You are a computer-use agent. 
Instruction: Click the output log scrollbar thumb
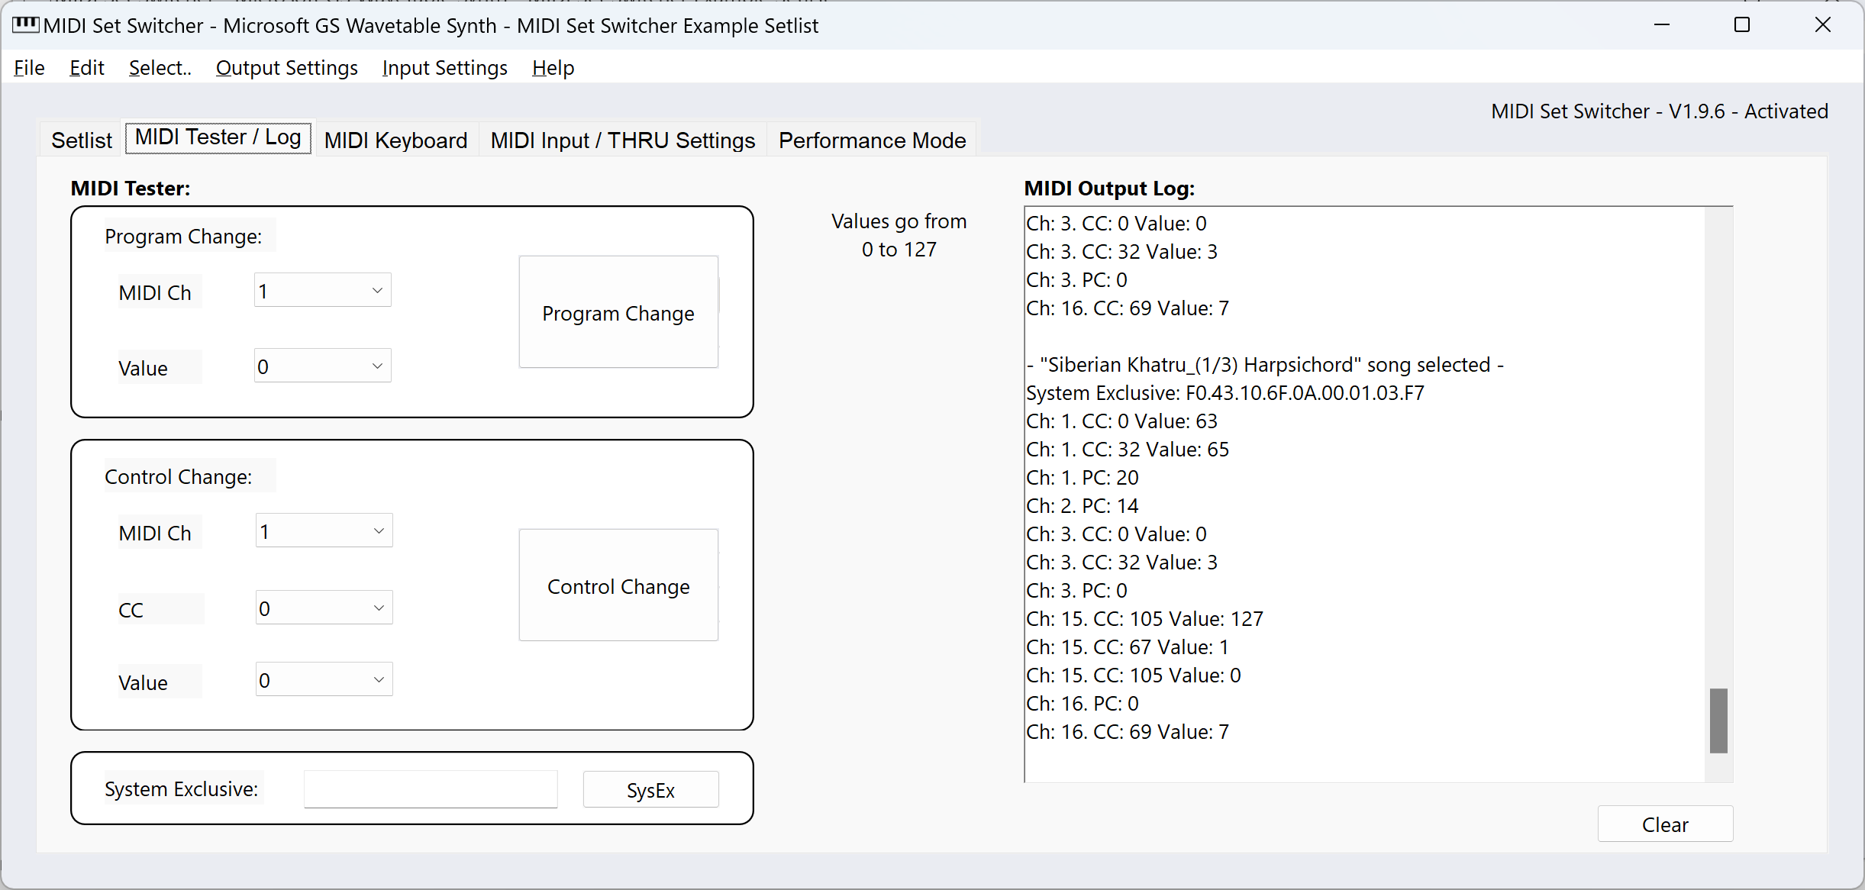coord(1718,721)
